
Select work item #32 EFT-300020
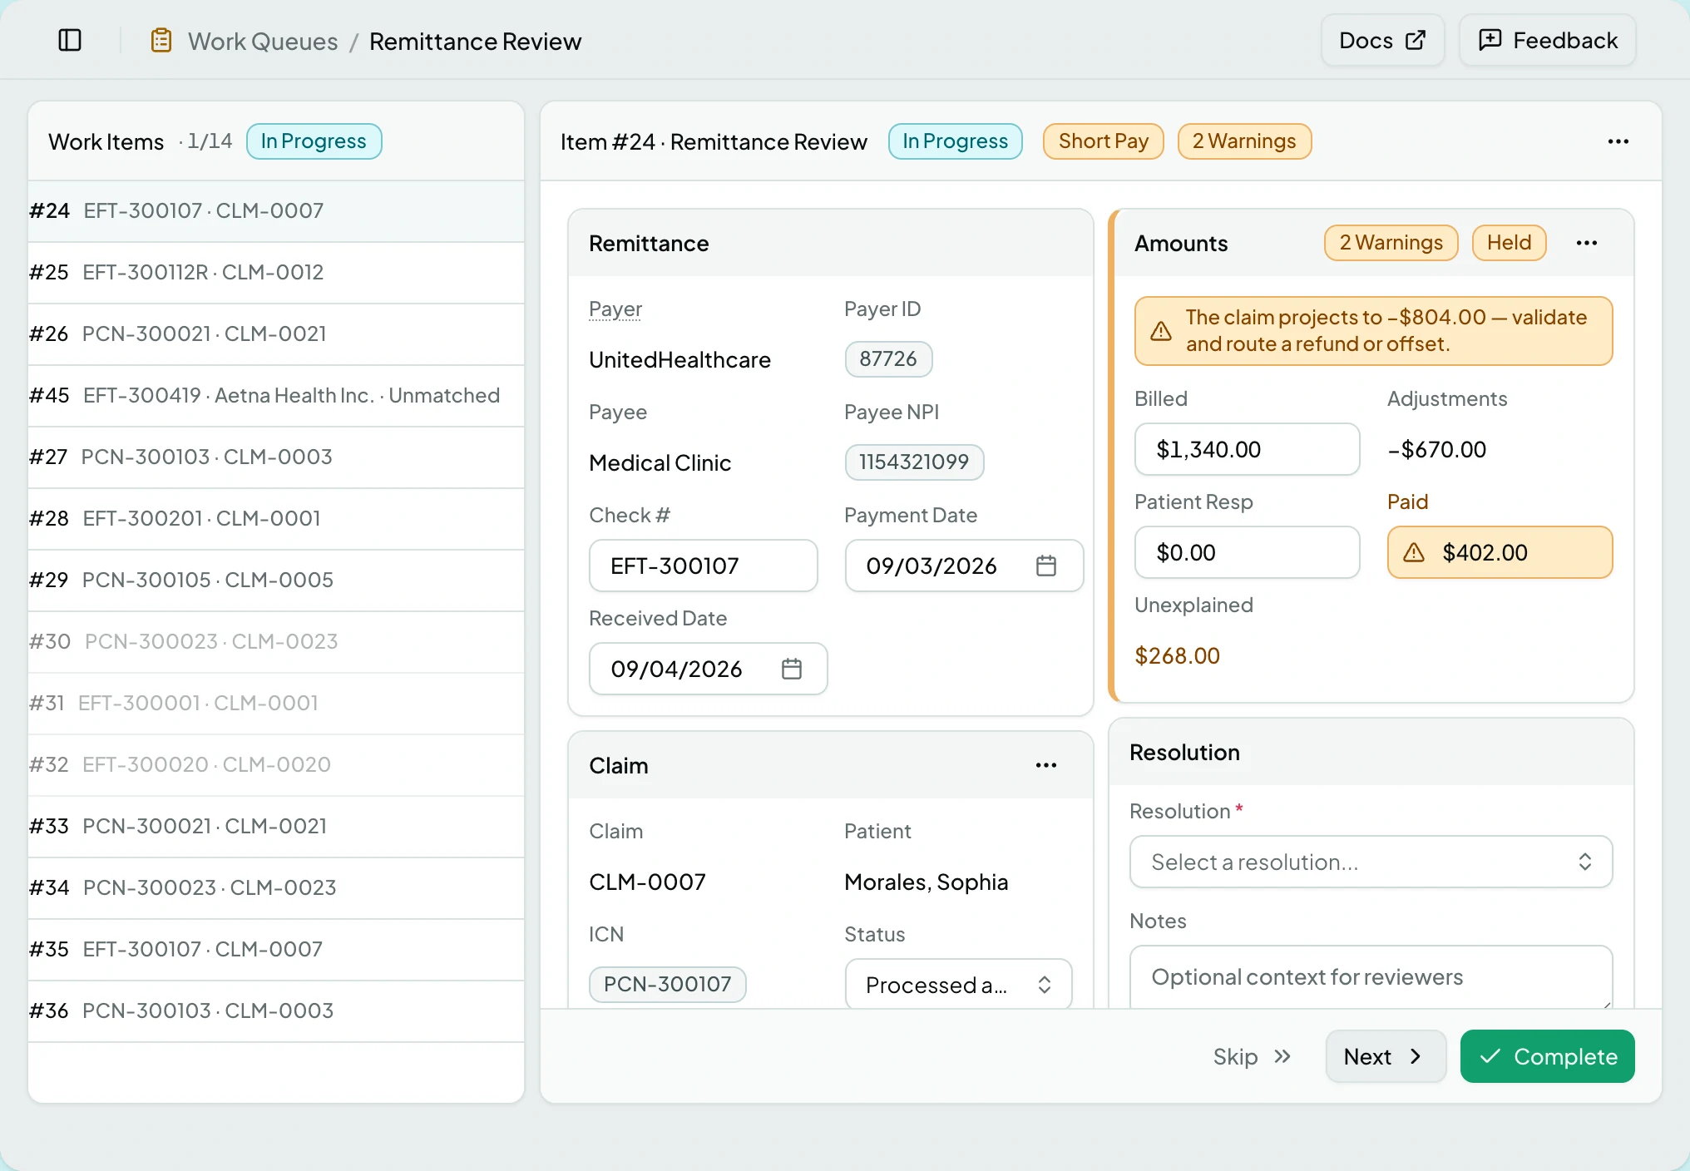tap(276, 765)
